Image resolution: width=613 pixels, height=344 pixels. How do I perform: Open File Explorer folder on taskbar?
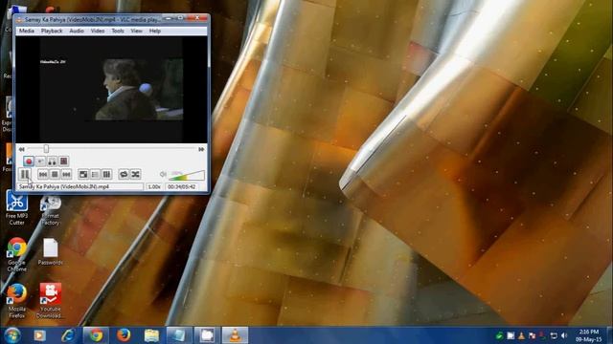pos(151,335)
